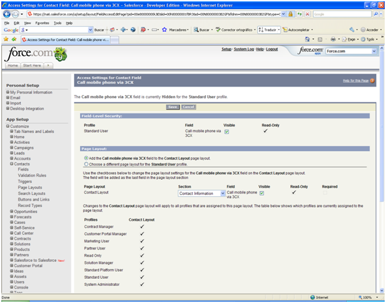Screen dimensions: 386x303
Task: Open the File menu
Action: click(7, 23)
